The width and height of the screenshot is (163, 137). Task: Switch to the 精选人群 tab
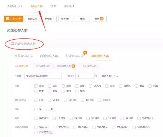(37, 6)
